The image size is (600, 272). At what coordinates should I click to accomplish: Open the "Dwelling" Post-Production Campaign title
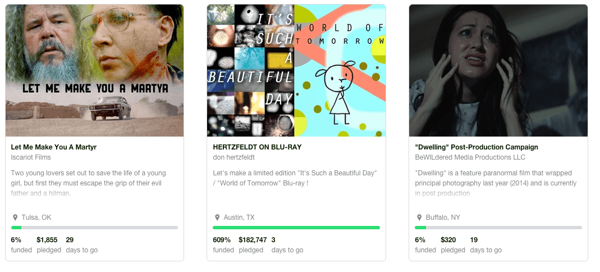[477, 147]
